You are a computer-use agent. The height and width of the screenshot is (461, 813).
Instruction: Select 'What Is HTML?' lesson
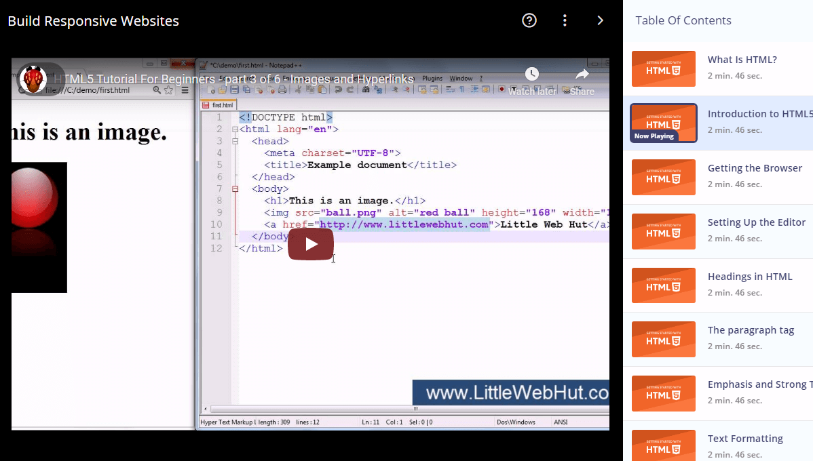click(742, 60)
